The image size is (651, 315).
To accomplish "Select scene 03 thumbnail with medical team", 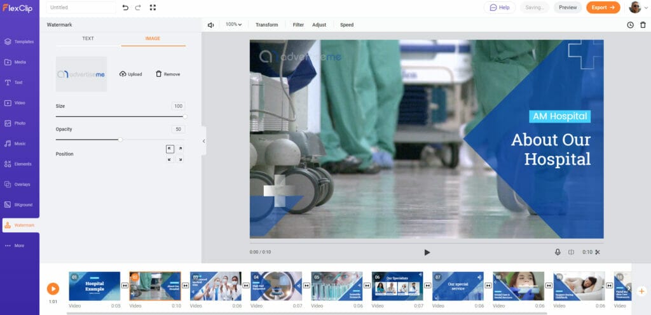I will click(x=216, y=286).
